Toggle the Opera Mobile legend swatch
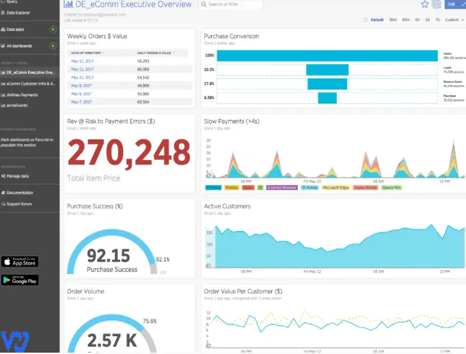The height and width of the screenshot is (354, 466). point(366,187)
